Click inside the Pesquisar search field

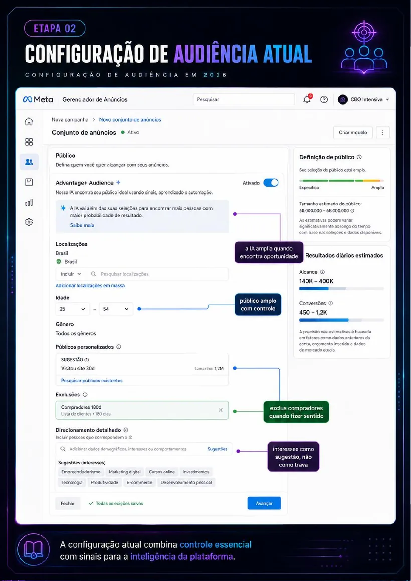(244, 99)
